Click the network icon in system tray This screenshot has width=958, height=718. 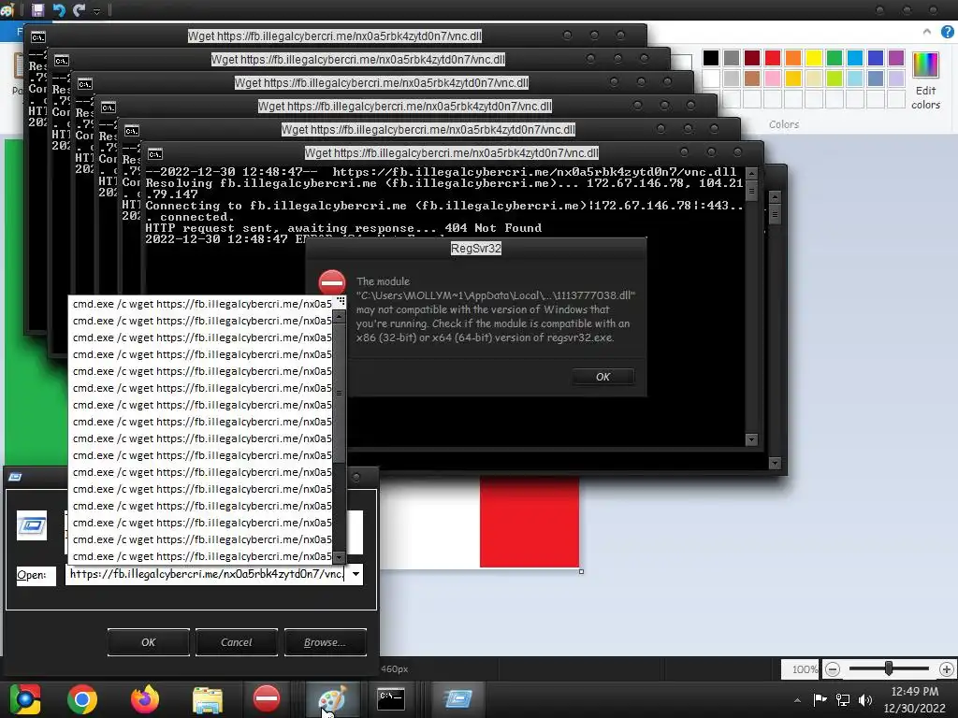point(843,699)
